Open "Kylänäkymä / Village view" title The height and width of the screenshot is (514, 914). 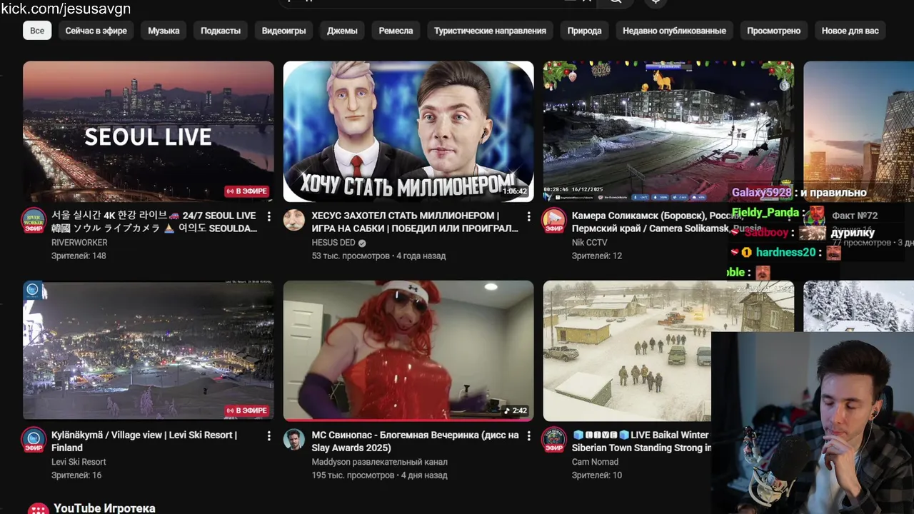[x=144, y=441]
